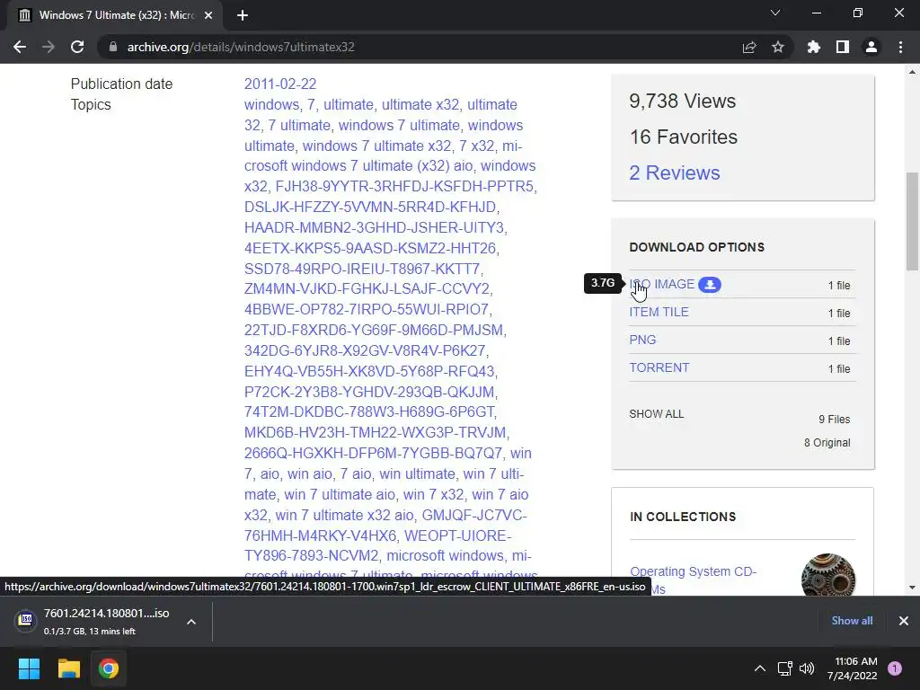The image size is (920, 690).
Task: Click the ISO IMAGE download arrow icon
Action: click(x=710, y=285)
